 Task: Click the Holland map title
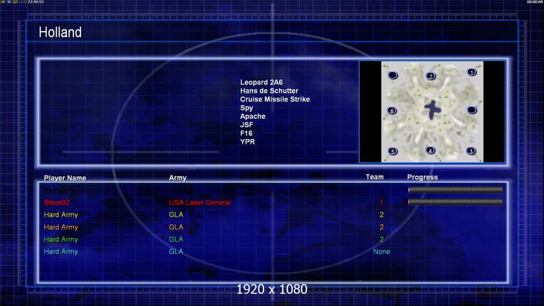point(60,32)
